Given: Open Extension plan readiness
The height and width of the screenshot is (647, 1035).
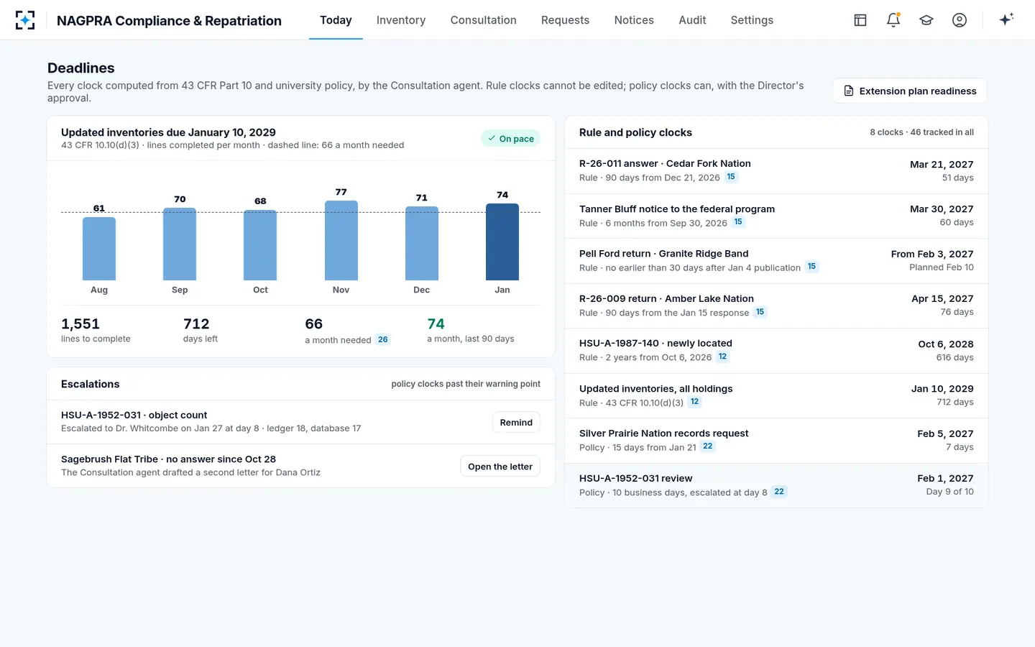Looking at the screenshot, I should click(x=910, y=91).
